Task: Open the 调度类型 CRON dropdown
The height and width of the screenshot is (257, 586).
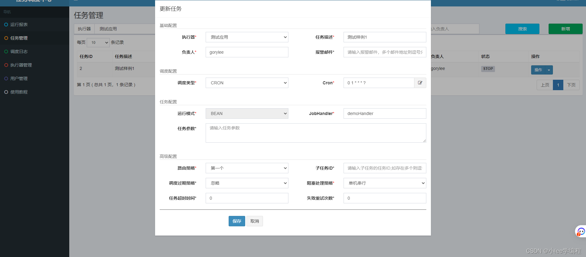Action: click(247, 83)
